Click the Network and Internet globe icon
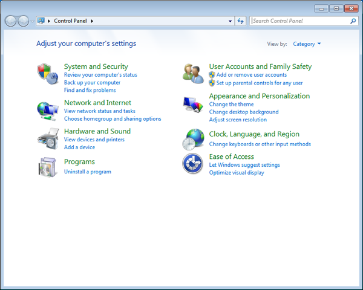Screen dimensions: 363x290 pos(47,109)
